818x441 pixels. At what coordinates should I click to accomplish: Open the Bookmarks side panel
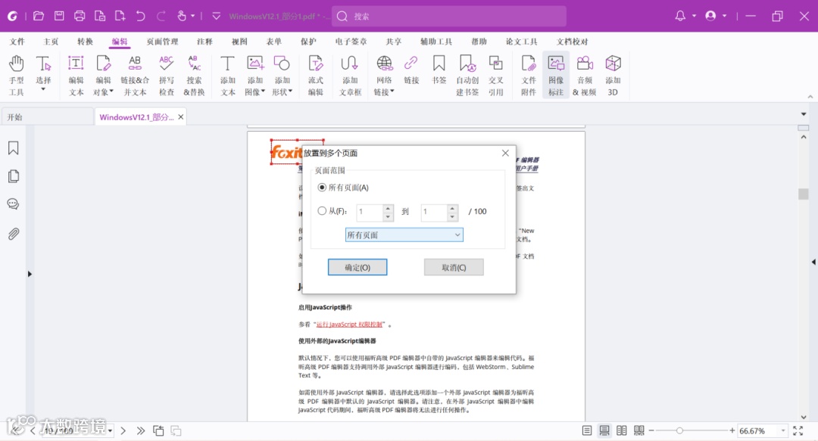click(14, 148)
